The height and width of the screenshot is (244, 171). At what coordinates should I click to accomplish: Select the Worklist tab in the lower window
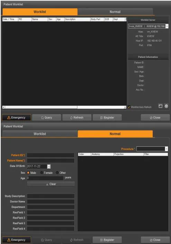point(40,134)
